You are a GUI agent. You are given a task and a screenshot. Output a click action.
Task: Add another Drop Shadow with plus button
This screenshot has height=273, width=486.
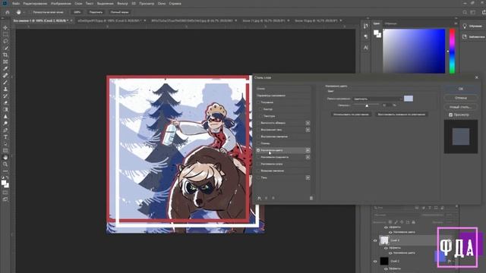click(308, 177)
